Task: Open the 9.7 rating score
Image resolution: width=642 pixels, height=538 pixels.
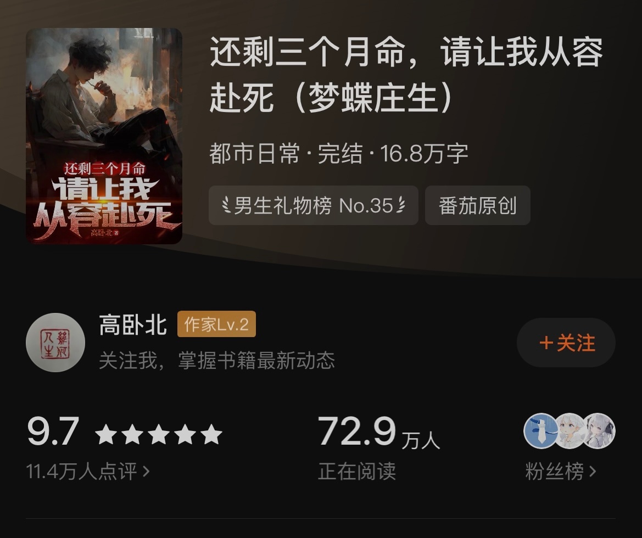Action: (x=53, y=431)
